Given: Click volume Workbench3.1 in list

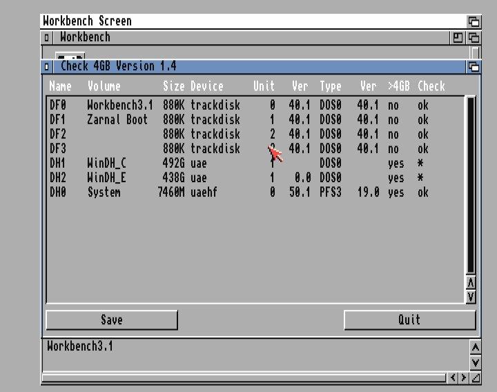Looking at the screenshot, I should (x=120, y=105).
